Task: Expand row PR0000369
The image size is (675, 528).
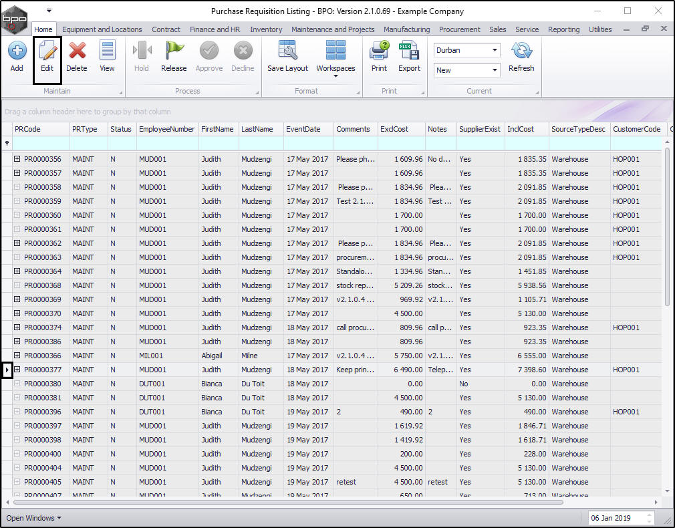Action: point(17,299)
